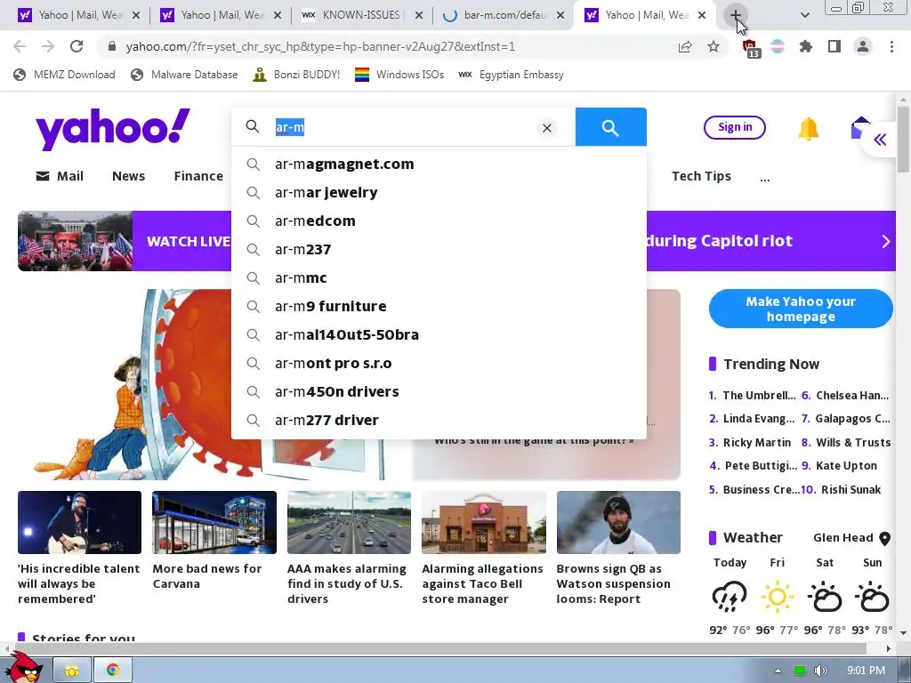Image resolution: width=911 pixels, height=683 pixels.
Task: Open Chrome from the taskbar
Action: [113, 671]
